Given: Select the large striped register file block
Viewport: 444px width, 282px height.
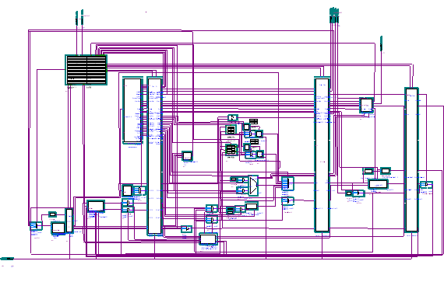Looking at the screenshot, I should [x=86, y=70].
